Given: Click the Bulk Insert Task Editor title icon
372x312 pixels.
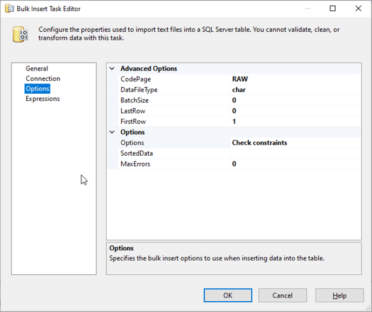Looking at the screenshot, I should point(9,9).
